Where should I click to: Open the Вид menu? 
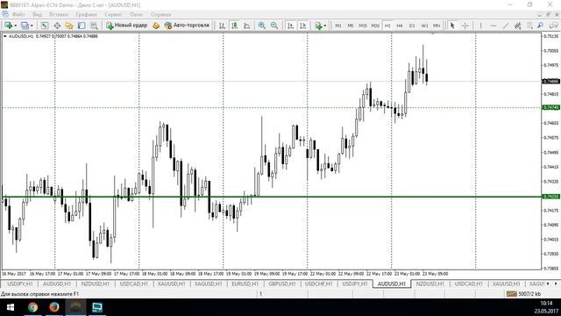click(37, 15)
